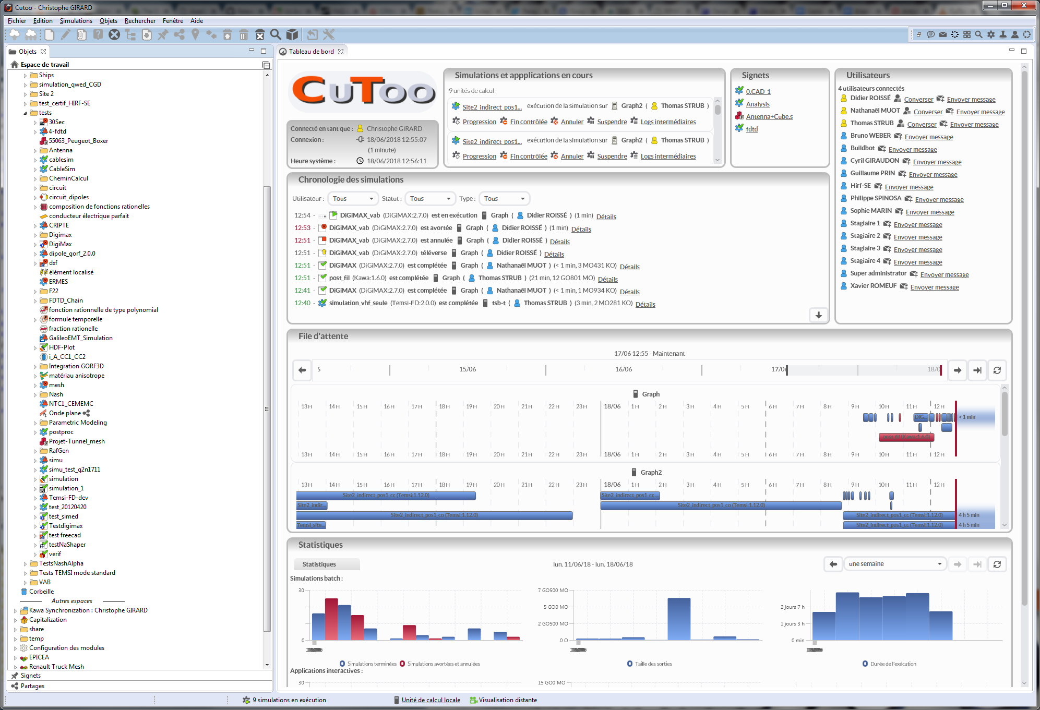Click the stamp icon in right toolbar
Viewport: 1040px width, 710px height.
(x=1003, y=34)
